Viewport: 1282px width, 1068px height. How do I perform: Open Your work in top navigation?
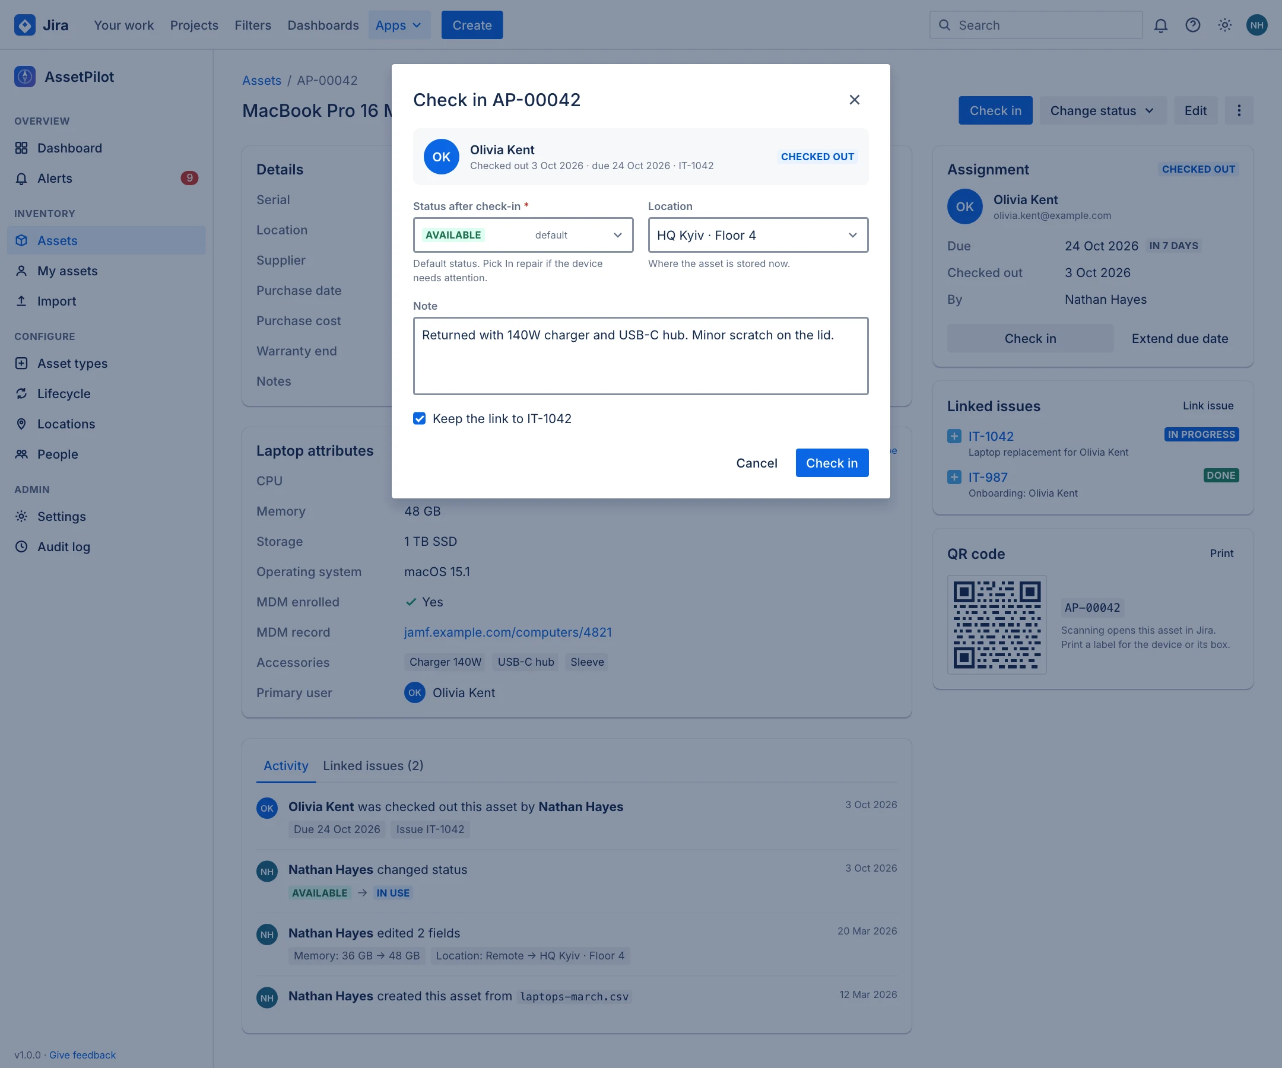(x=124, y=25)
